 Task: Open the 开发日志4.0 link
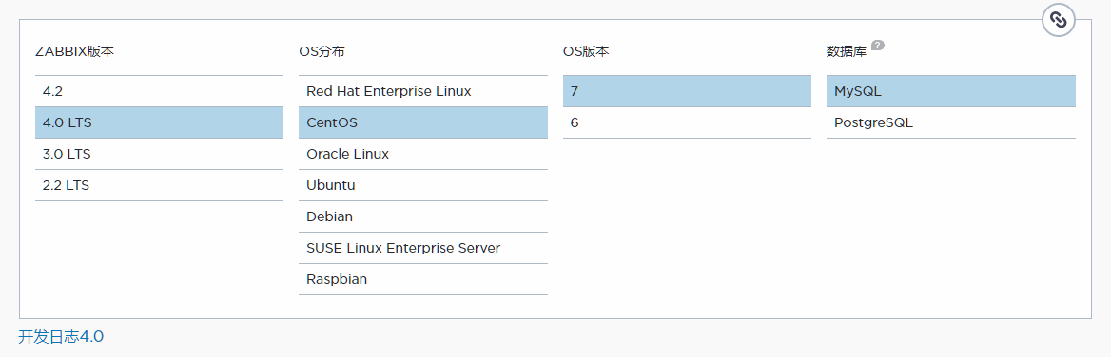[x=61, y=336]
